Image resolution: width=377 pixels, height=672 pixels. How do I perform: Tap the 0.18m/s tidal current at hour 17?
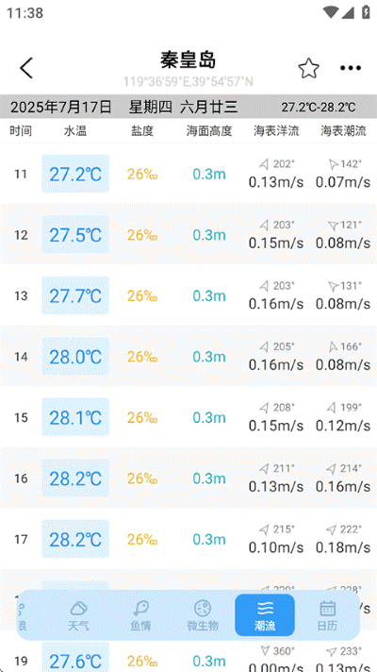pyautogui.click(x=343, y=547)
